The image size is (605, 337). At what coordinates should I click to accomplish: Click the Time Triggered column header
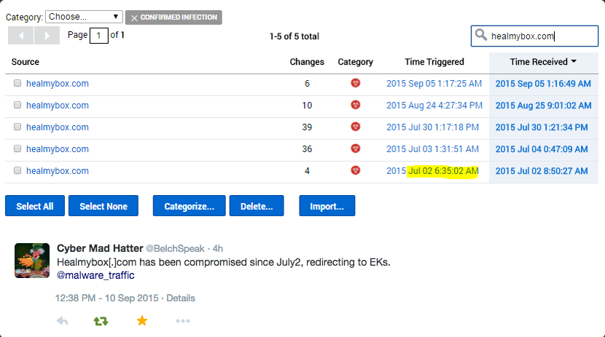(x=434, y=62)
